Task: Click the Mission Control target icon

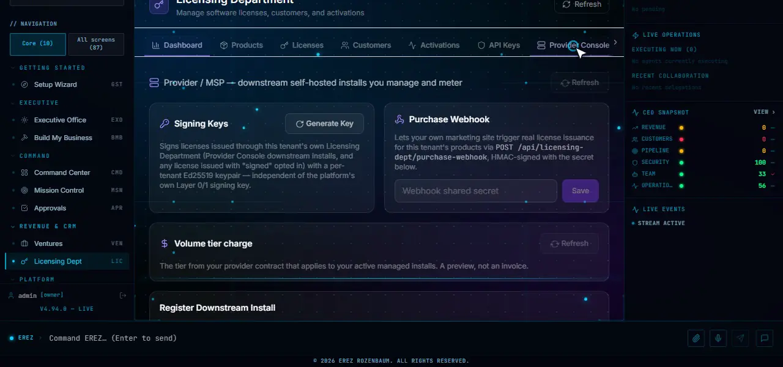Action: [x=24, y=190]
